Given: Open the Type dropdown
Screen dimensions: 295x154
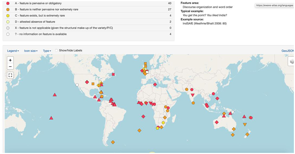Looking at the screenshot, I should (47, 51).
